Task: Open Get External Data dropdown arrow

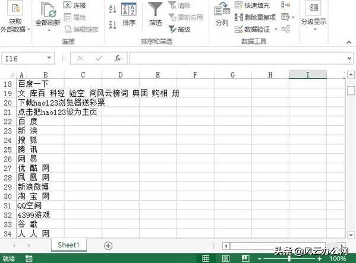Action: (29, 29)
